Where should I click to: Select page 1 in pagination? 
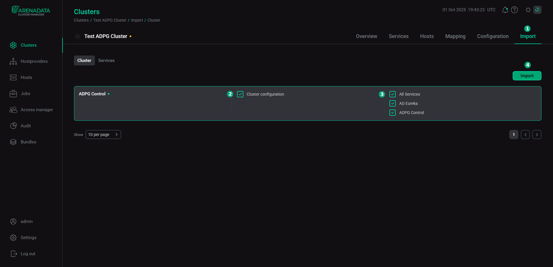[x=514, y=135]
